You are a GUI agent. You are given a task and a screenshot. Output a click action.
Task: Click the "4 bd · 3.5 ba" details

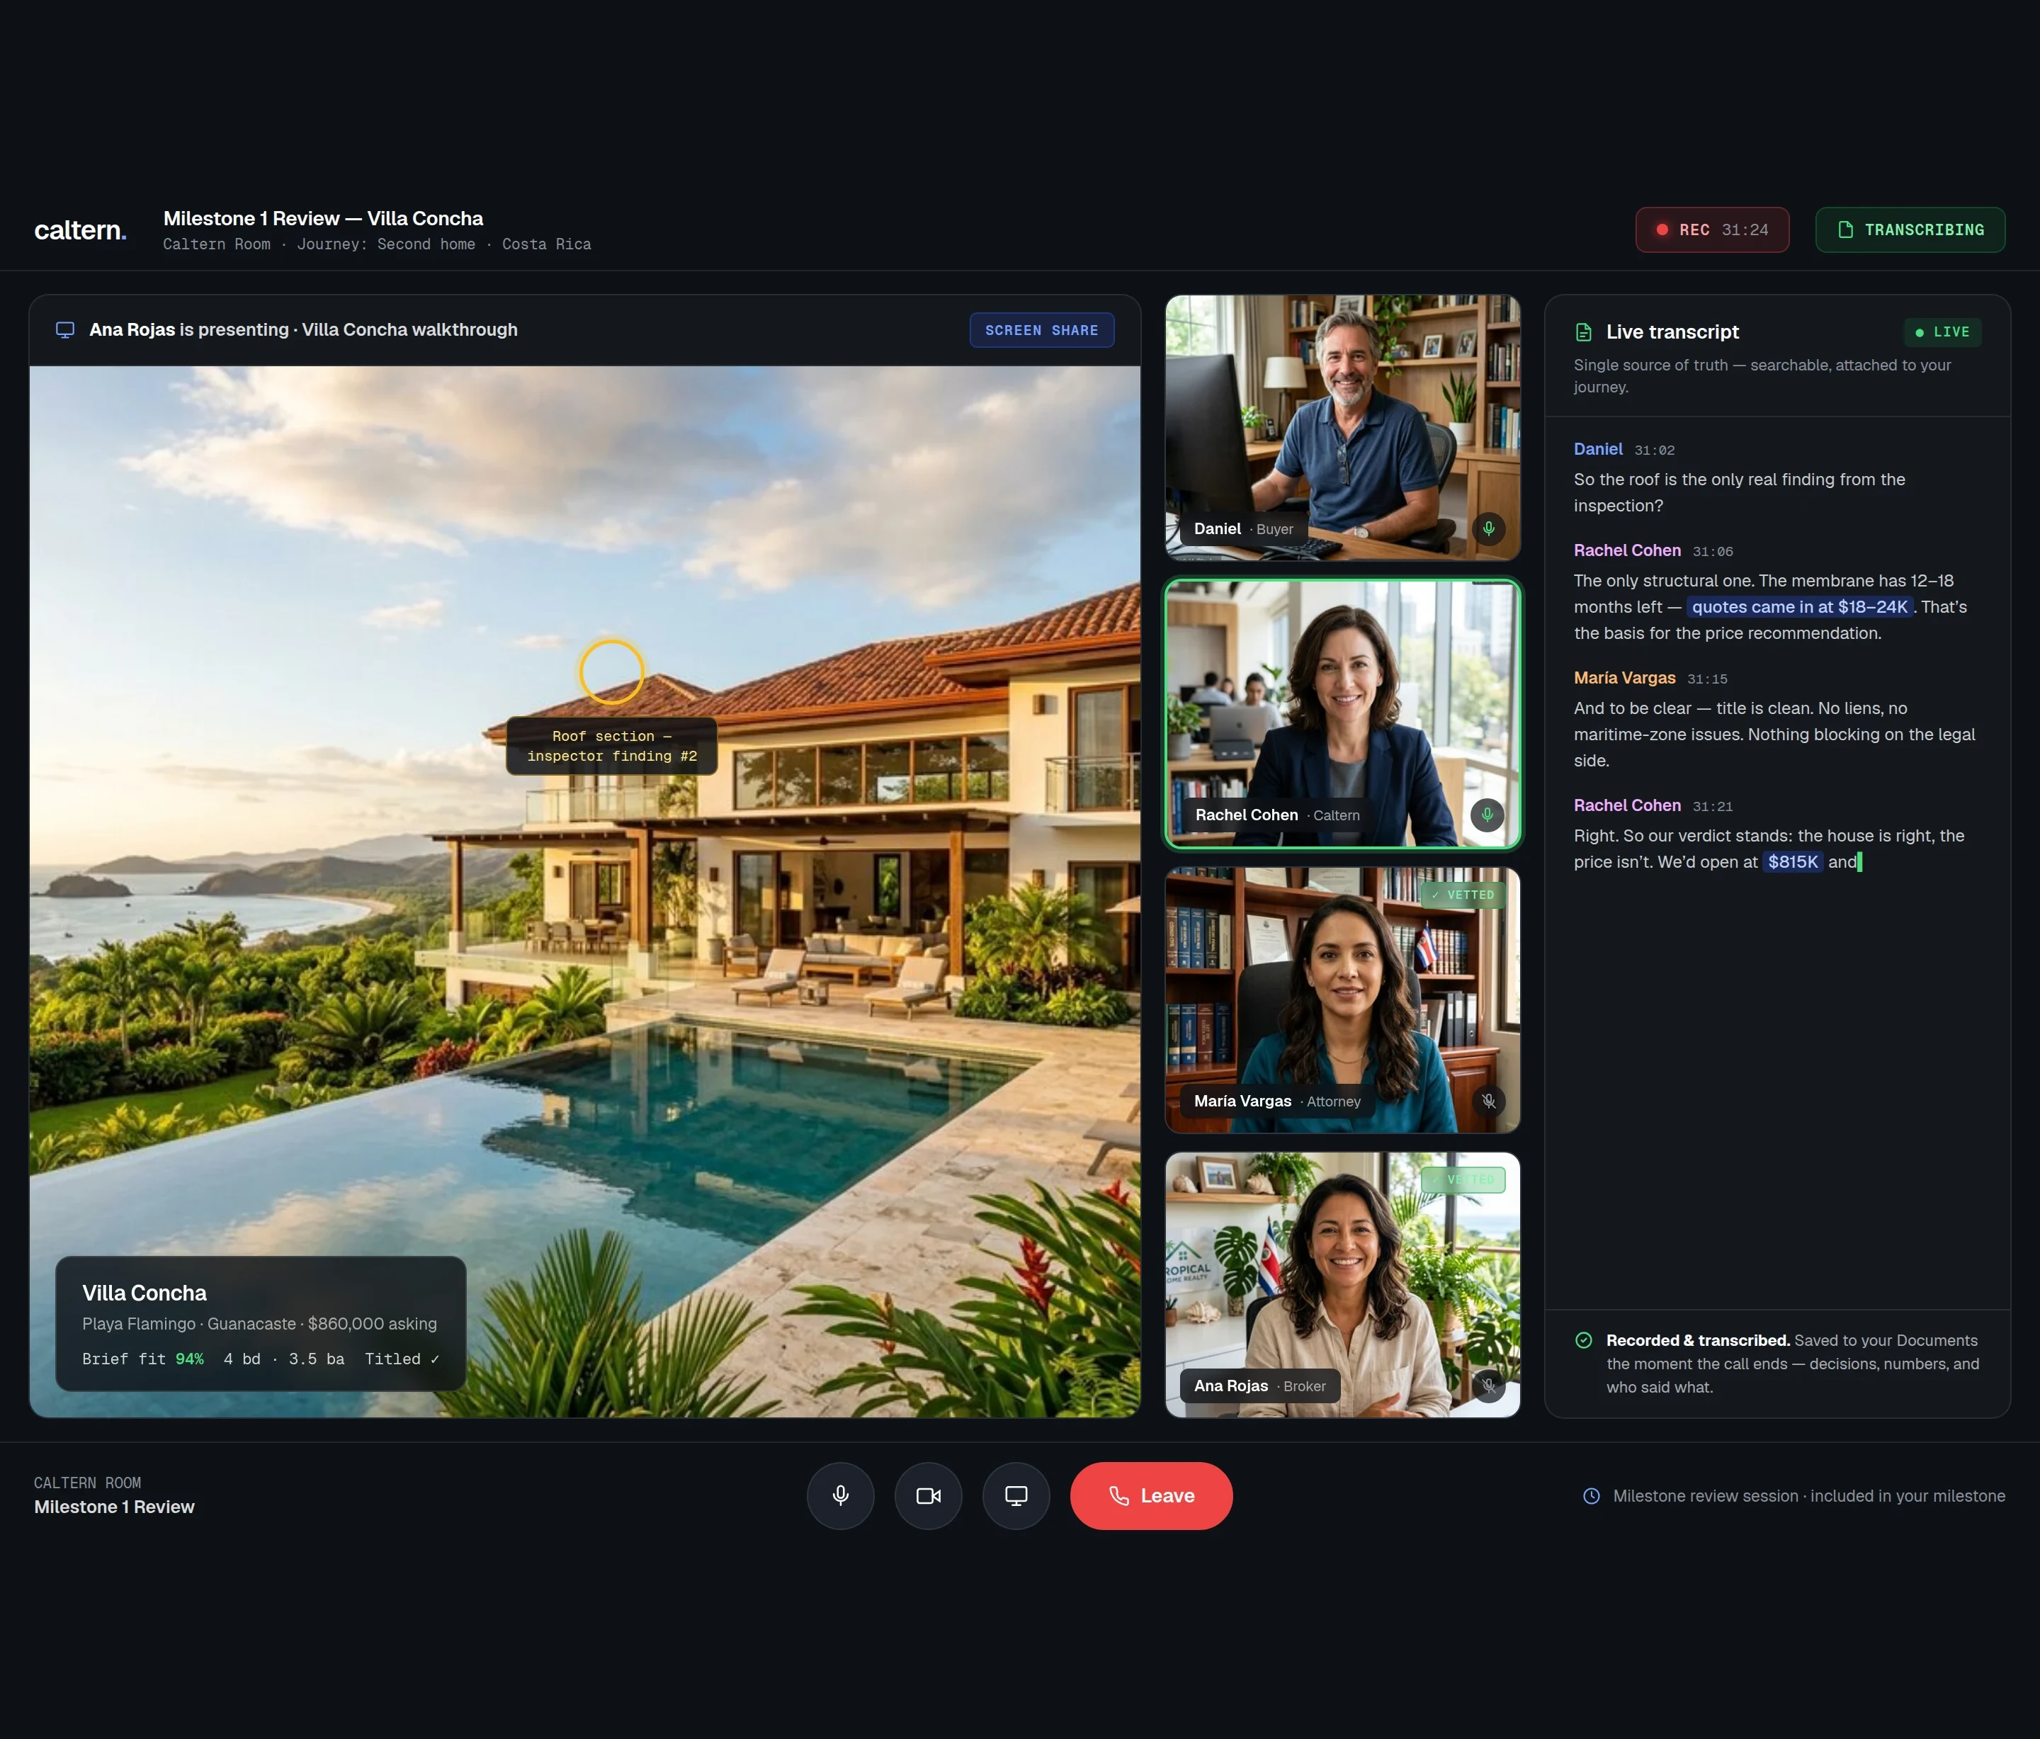pyautogui.click(x=283, y=1359)
